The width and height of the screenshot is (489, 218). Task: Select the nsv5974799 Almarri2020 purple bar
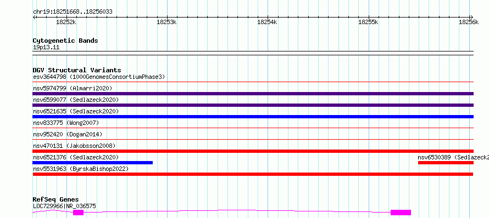click(253, 94)
